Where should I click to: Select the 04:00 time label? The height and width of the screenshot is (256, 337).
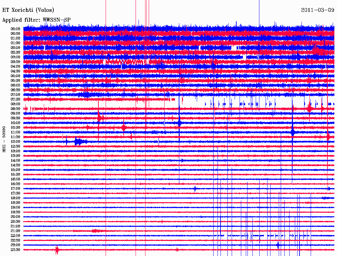15,67
